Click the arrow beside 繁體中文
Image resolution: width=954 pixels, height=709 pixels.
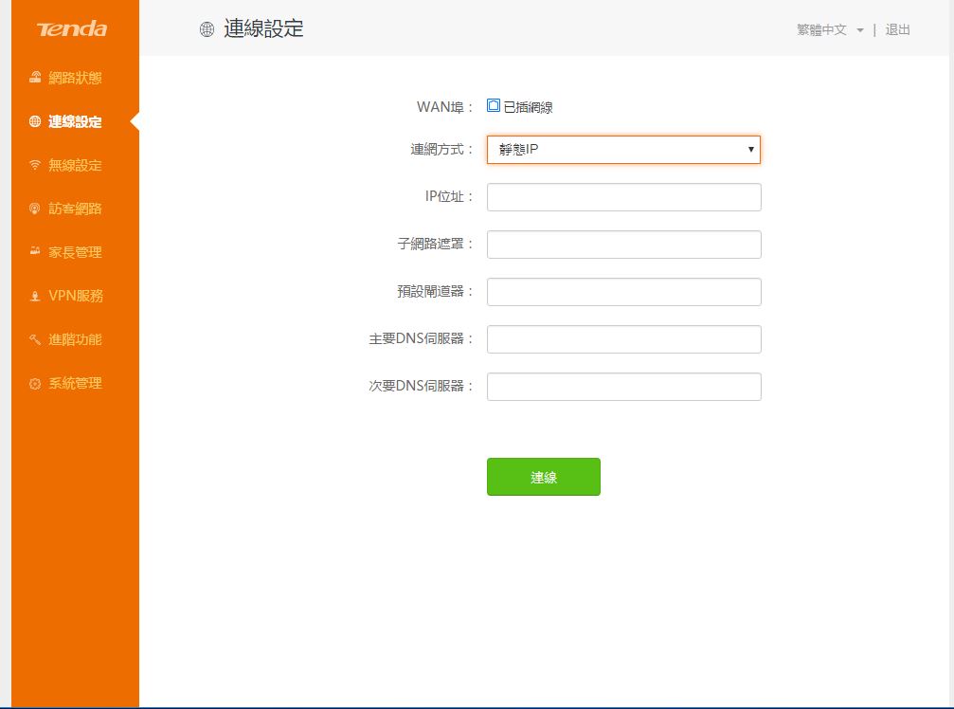click(x=859, y=30)
